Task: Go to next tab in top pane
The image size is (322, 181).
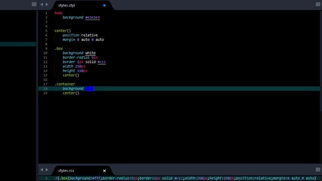Action: (47, 5)
